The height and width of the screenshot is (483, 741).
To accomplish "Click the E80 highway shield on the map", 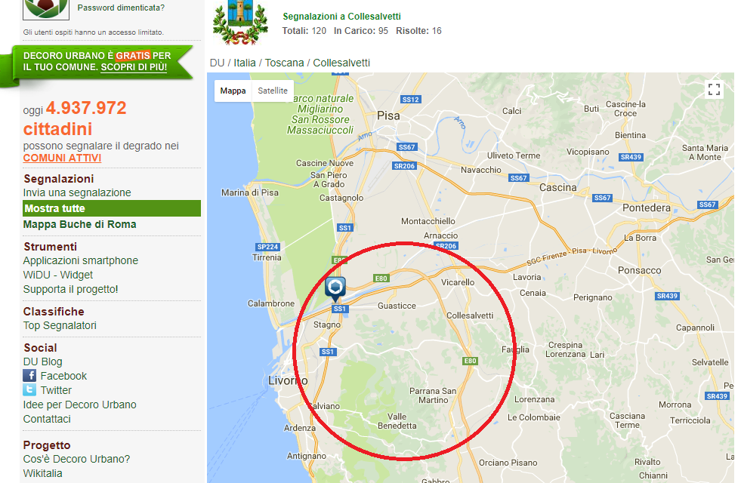I will 381,278.
